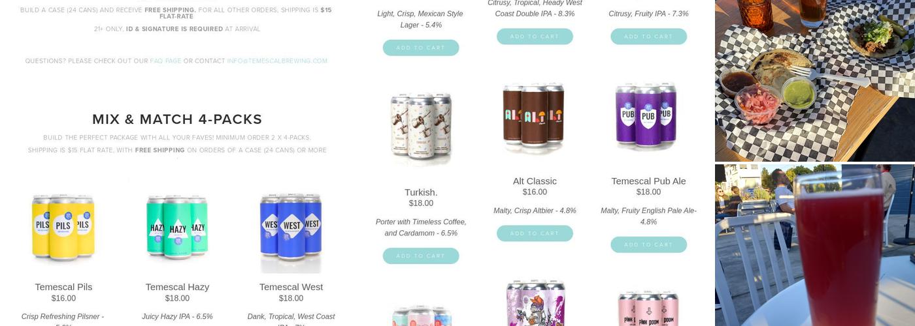Open the Temescal Hazy green cans image
The image size is (915, 326).
(x=177, y=227)
